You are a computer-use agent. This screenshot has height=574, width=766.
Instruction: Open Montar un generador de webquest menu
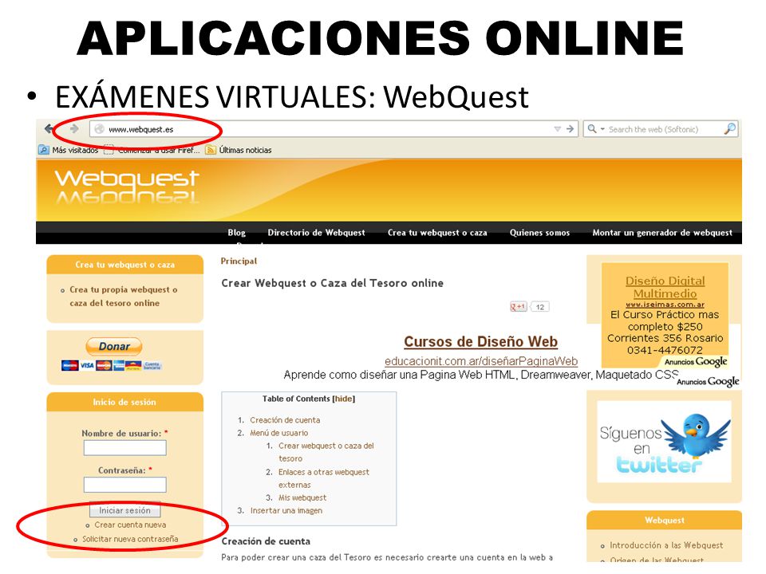662,233
